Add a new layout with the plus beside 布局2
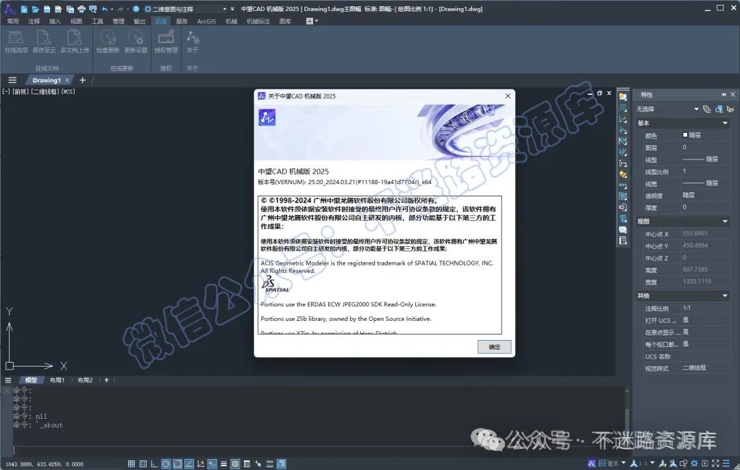The width and height of the screenshot is (740, 470). point(107,380)
